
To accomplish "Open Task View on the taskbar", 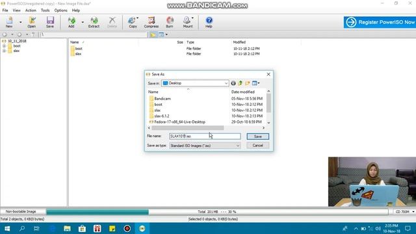I will point(36,228).
